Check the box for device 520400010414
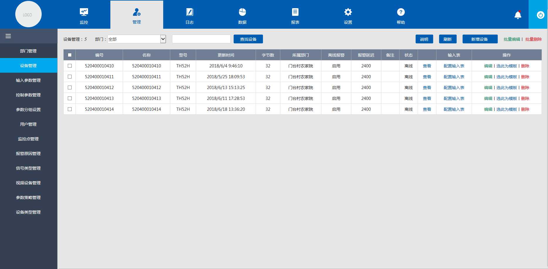Image resolution: width=548 pixels, height=269 pixels. 70,109
